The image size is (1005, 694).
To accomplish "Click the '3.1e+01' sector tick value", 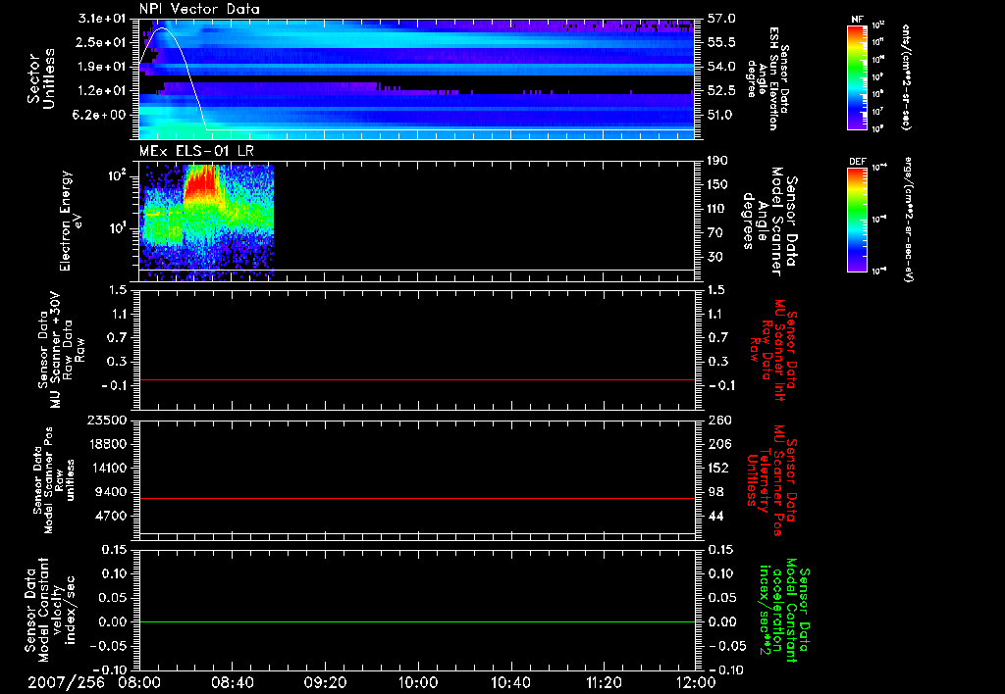I will click(102, 19).
